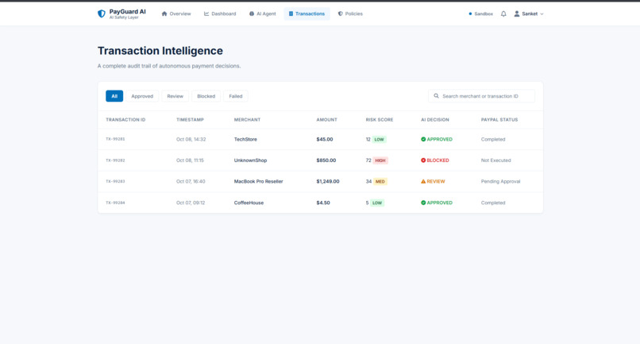Viewport: 640px width, 344px height.
Task: Click the $1,249.00 amount
Action: (x=328, y=181)
